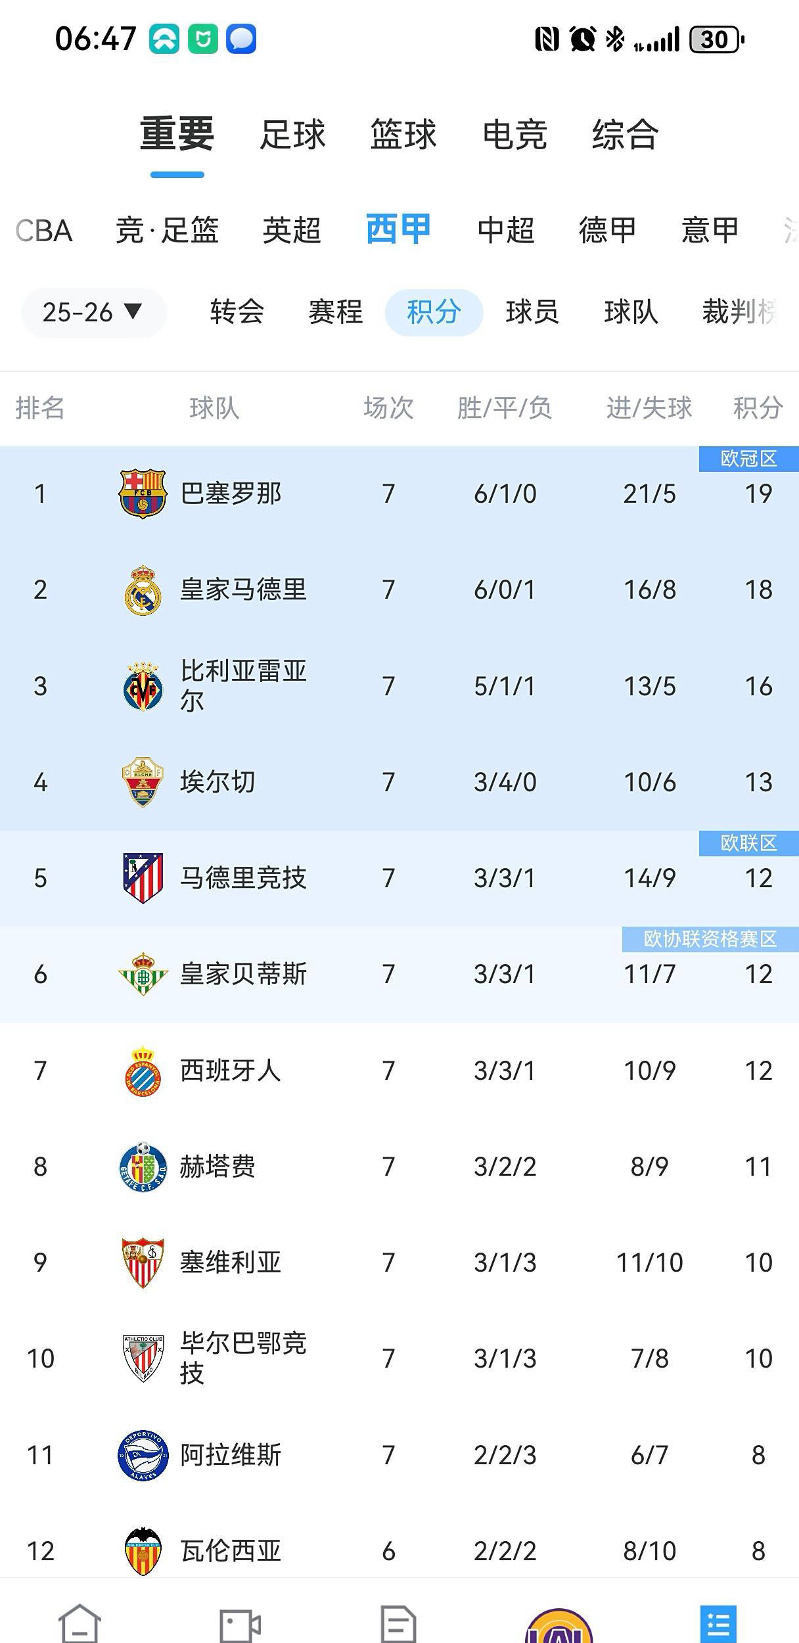Tap the blue chat bubble notification icon
This screenshot has width=799, height=1643.
(241, 39)
